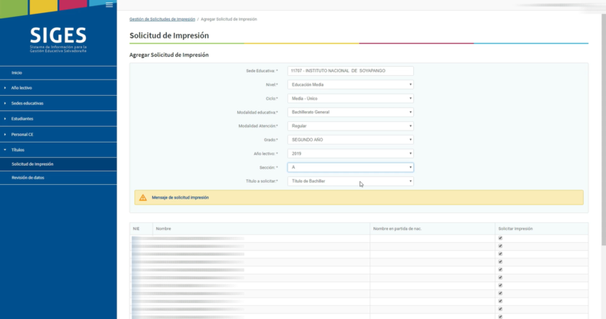Screen dimensions: 606x319
Task: Toggle third student's Solicitar Impresión checkbox
Action: coord(500,254)
